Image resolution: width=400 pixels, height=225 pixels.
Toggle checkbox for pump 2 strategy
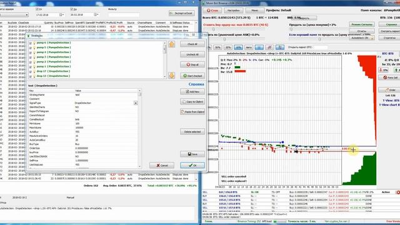pos(31,62)
